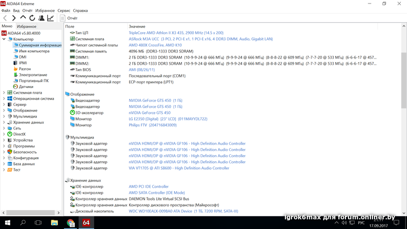Open Task View on the taskbar
This screenshot has width=407, height=229.
(x=38, y=223)
